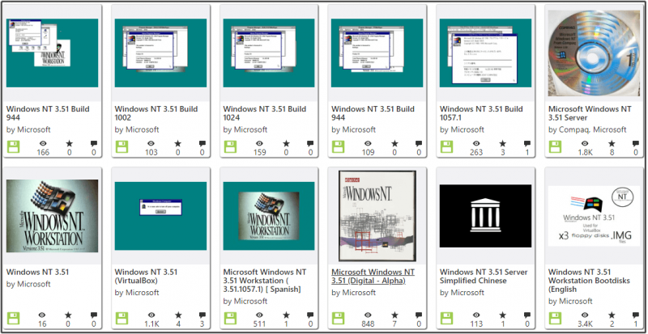Click floppy icon on Digital - Alpha card
The height and width of the screenshot is (334, 648).
tap(339, 319)
